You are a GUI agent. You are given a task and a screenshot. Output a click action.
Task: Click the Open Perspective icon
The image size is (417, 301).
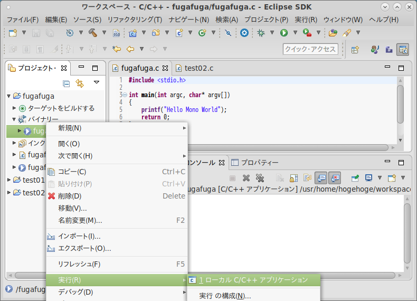(x=355, y=50)
